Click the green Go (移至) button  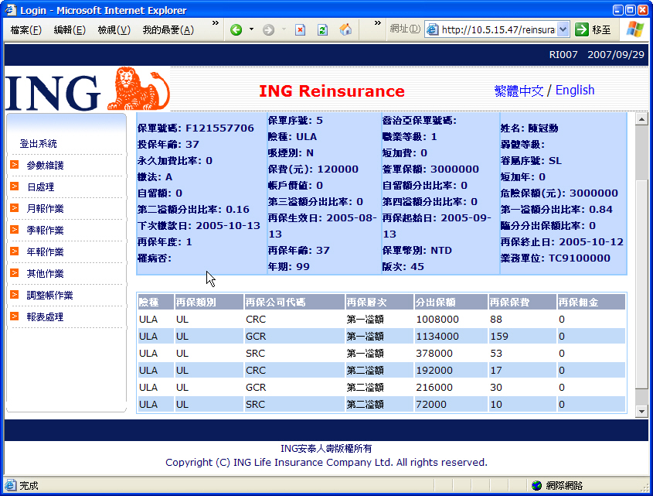pyautogui.click(x=593, y=29)
